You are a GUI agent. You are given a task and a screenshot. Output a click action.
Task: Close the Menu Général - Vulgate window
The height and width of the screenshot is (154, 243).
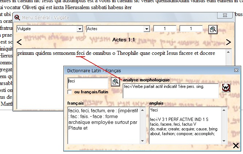[x=225, y=15]
